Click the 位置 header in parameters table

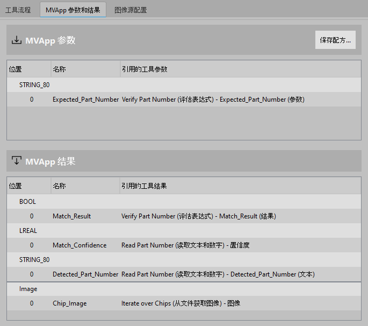click(x=16, y=69)
